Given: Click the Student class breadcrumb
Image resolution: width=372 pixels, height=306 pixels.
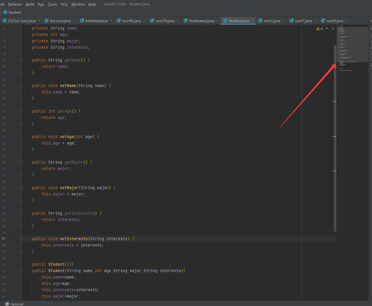Looking at the screenshot, I should (x=12, y=12).
